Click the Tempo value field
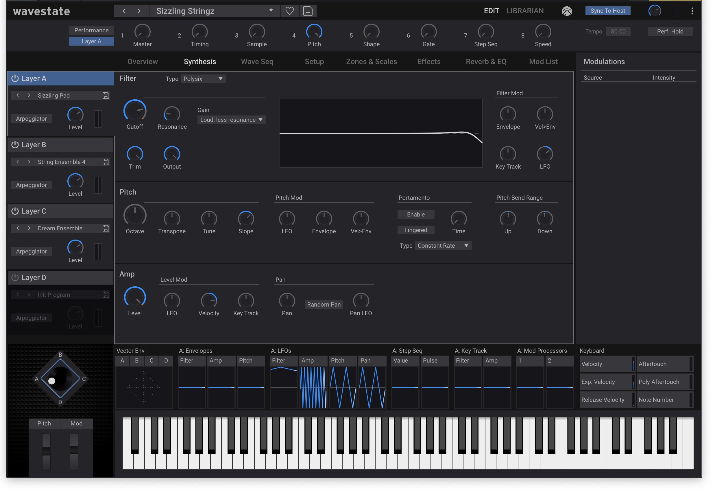The width and height of the screenshot is (715, 493). tap(618, 31)
